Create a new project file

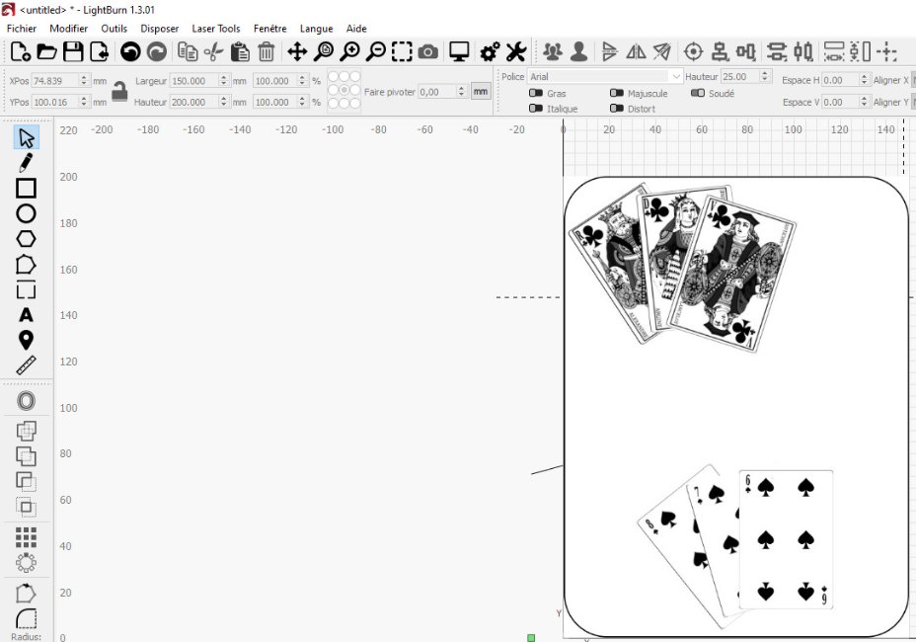[21, 52]
